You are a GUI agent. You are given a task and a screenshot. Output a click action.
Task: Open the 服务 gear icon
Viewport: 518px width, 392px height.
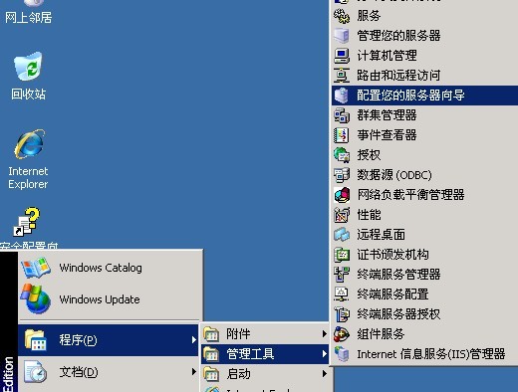[342, 16]
